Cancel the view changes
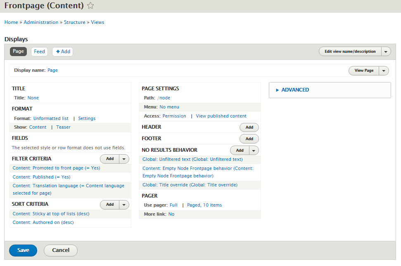The image size is (401, 266). coord(61,250)
